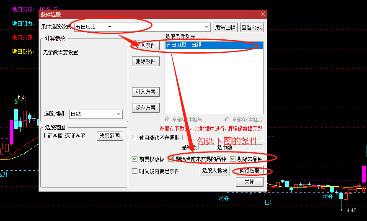Select the 五日贝塔 日线 condition row
The width and height of the screenshot is (367, 221).
coord(214,45)
